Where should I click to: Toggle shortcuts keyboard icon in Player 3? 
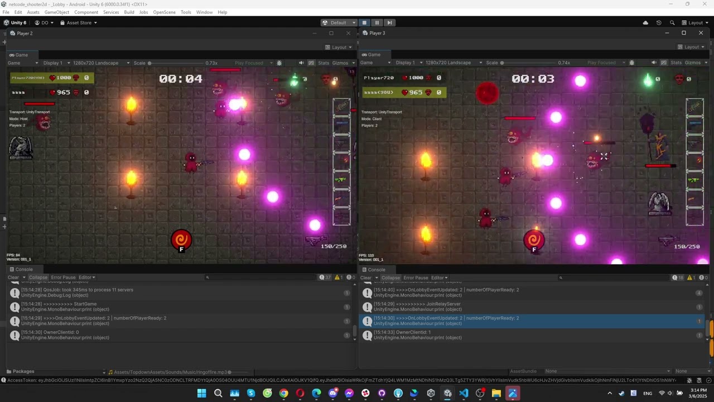pos(664,63)
